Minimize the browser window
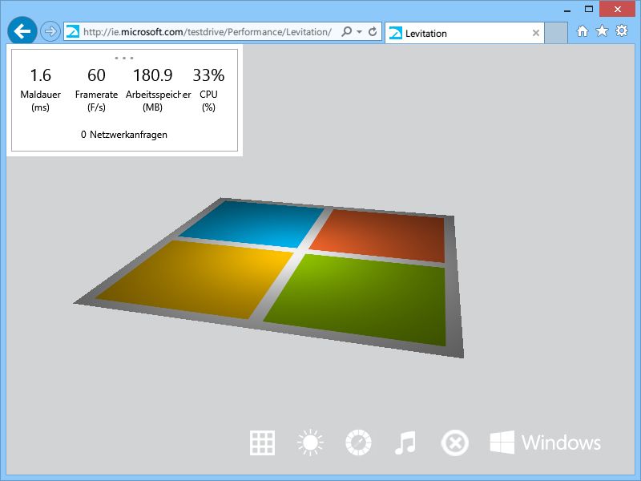Image resolution: width=641 pixels, height=481 pixels. (x=567, y=10)
